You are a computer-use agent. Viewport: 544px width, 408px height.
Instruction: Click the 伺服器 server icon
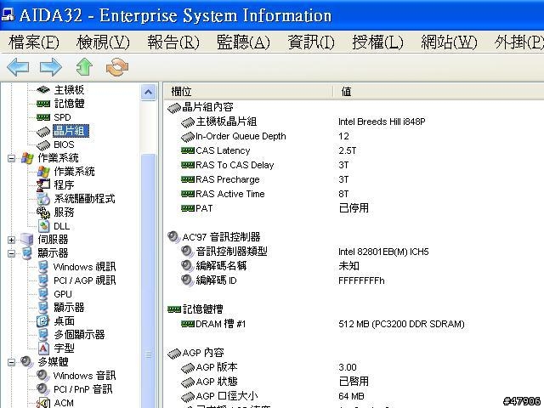27,240
